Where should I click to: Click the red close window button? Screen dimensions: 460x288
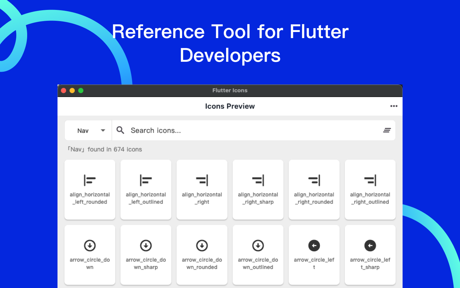(64, 91)
